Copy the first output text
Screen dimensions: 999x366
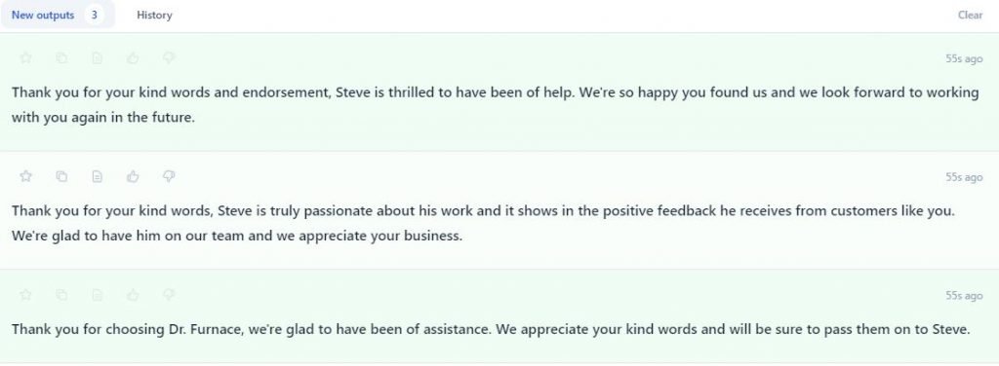tap(61, 58)
